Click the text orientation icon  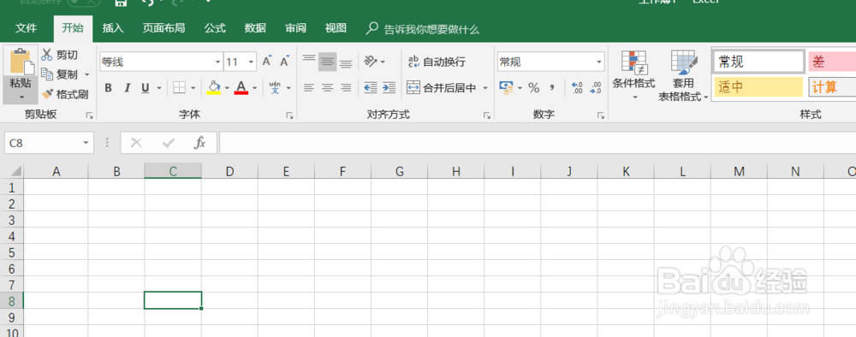(x=371, y=62)
